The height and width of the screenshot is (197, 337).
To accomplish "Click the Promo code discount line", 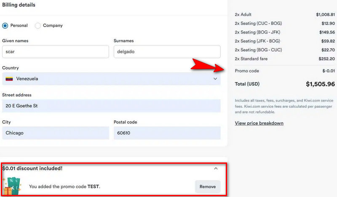I will tap(285, 71).
